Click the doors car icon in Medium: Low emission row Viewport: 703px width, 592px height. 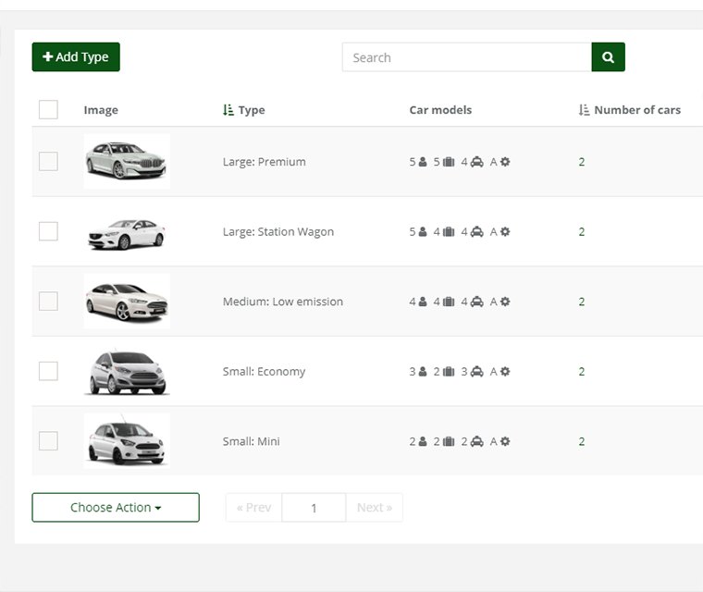(477, 302)
